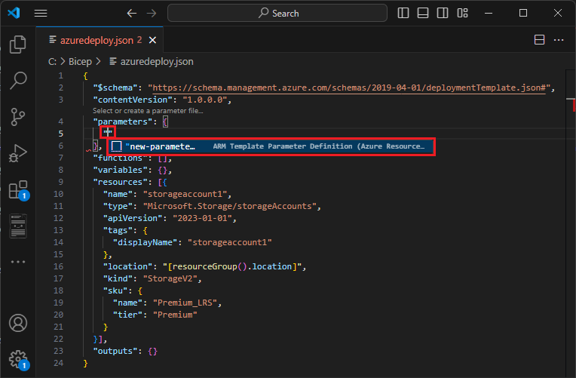This screenshot has width=576, height=378.
Task: Click the "2023-01-01" apiVersion value
Action: pyautogui.click(x=202, y=218)
